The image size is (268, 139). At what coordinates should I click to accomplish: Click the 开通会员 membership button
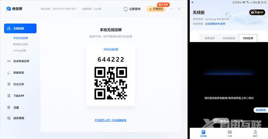point(156,9)
